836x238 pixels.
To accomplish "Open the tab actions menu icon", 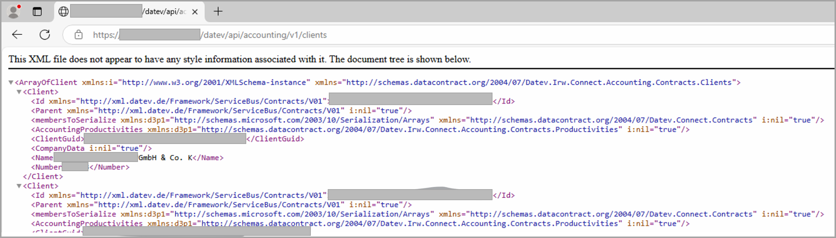I will pos(37,12).
